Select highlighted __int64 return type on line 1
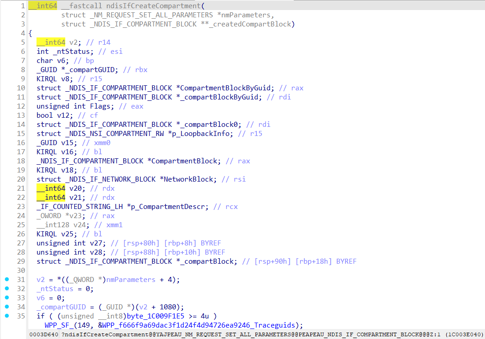Viewport: 485px width, 339px height. (x=40, y=6)
